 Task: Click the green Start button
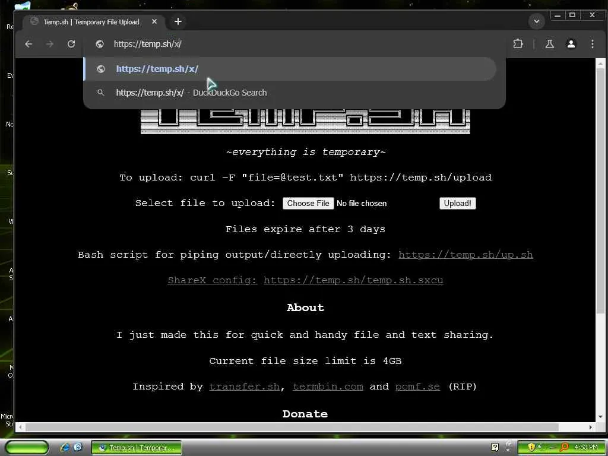[x=27, y=448]
